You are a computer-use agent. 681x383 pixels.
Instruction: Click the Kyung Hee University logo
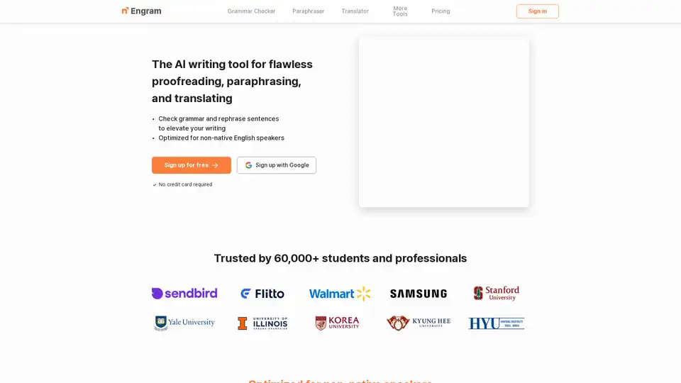point(419,323)
